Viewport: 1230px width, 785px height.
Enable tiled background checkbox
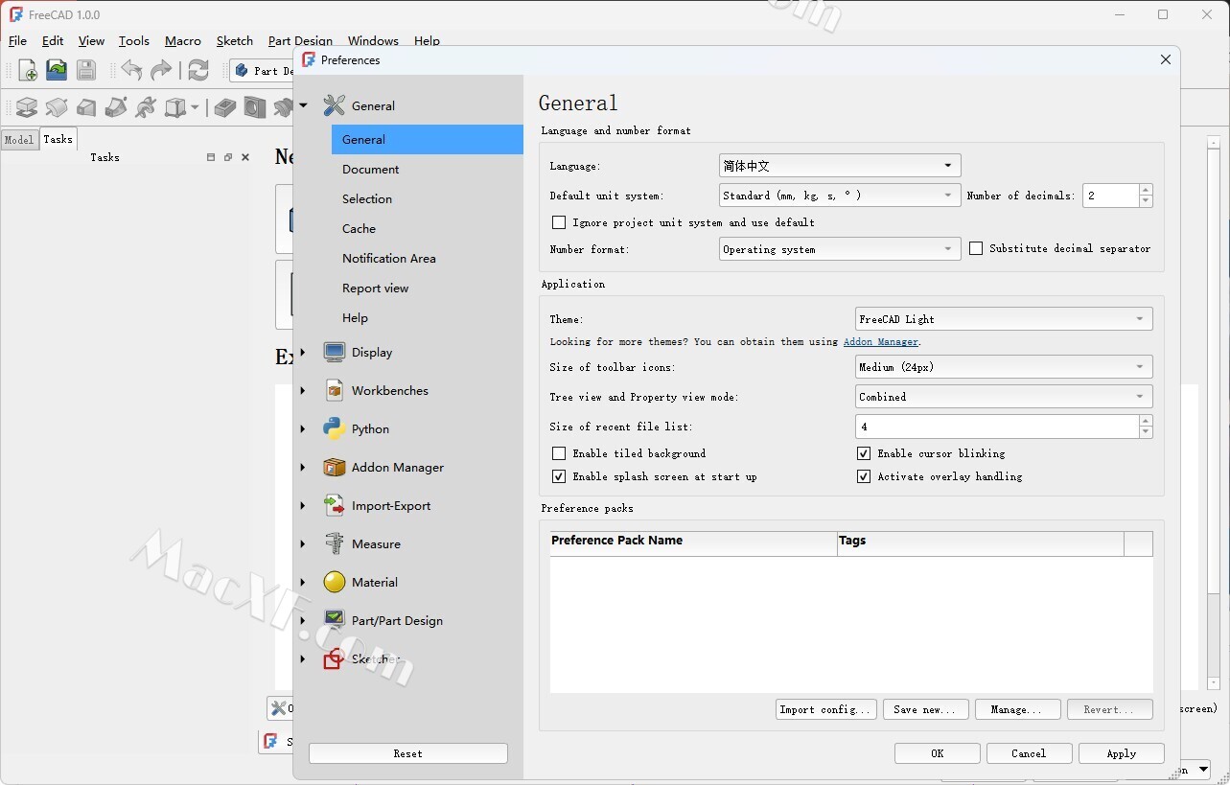[x=559, y=453]
